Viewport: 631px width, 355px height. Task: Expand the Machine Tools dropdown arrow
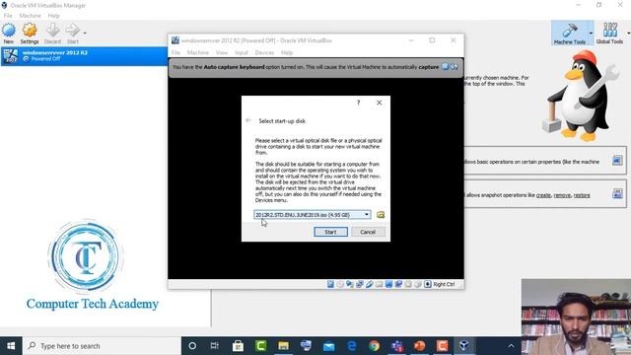click(x=591, y=33)
